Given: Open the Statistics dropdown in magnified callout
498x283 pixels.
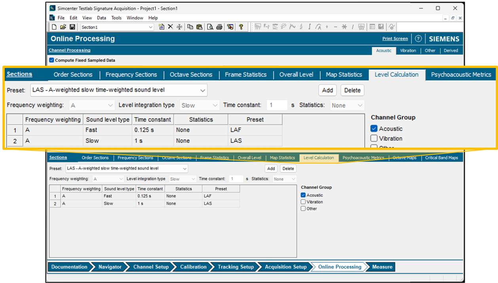Looking at the screenshot, I should click(x=360, y=105).
